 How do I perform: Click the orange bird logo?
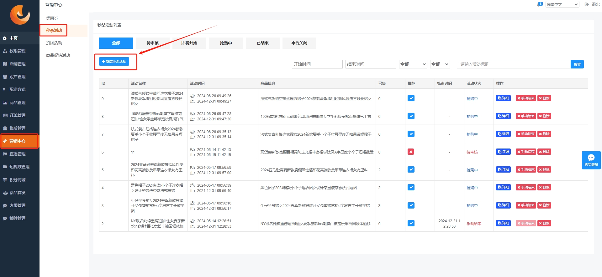point(20,15)
